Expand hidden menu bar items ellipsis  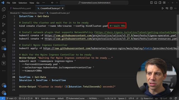[44, 3]
